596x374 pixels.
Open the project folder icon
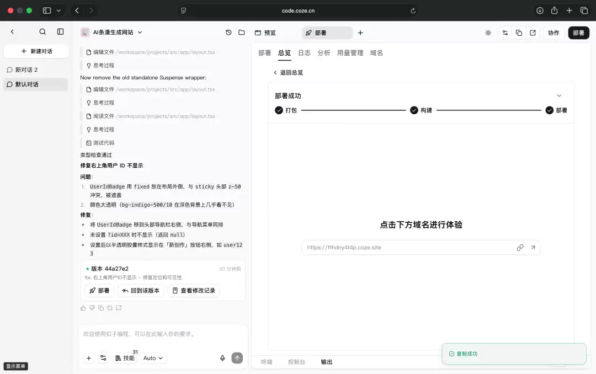click(241, 33)
